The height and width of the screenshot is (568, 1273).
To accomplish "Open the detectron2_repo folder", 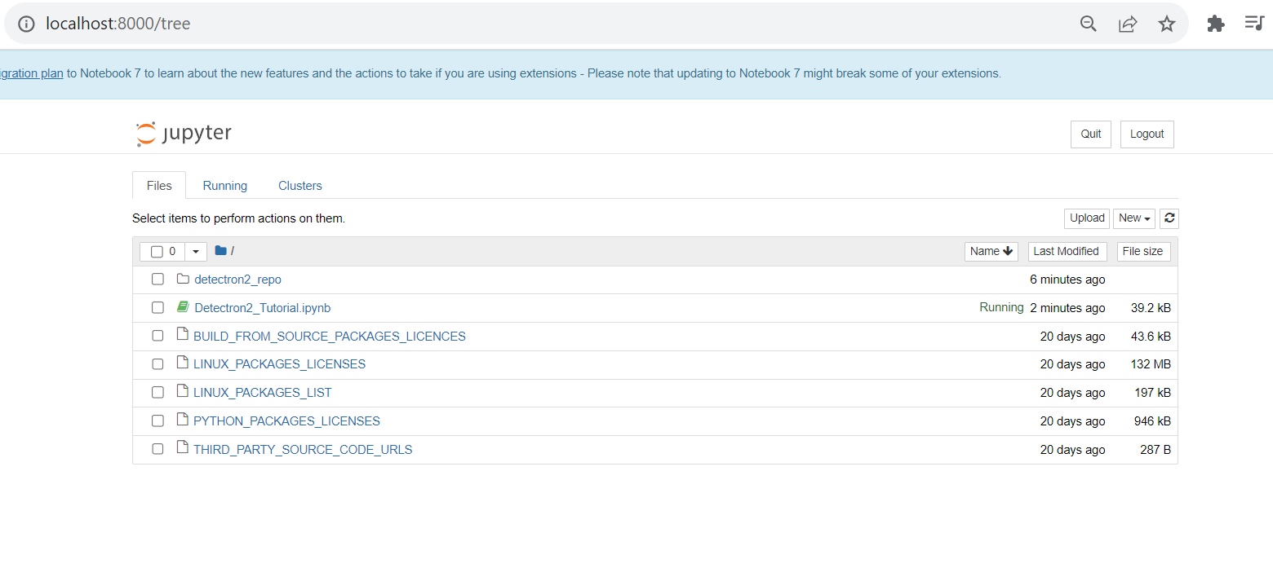I will pos(237,280).
